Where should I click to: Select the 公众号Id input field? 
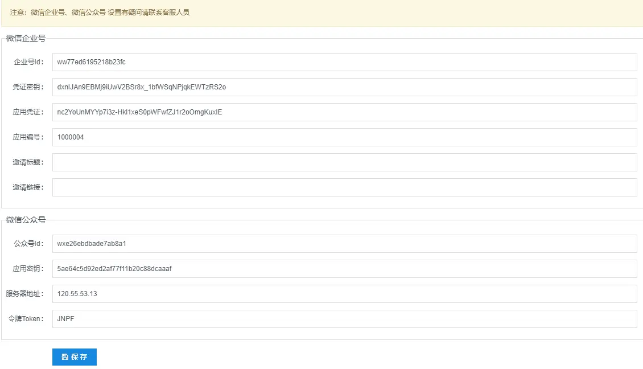tap(344, 243)
